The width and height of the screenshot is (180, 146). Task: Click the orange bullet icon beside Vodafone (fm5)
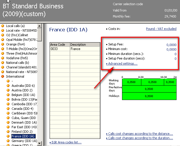click(x=3, y=58)
